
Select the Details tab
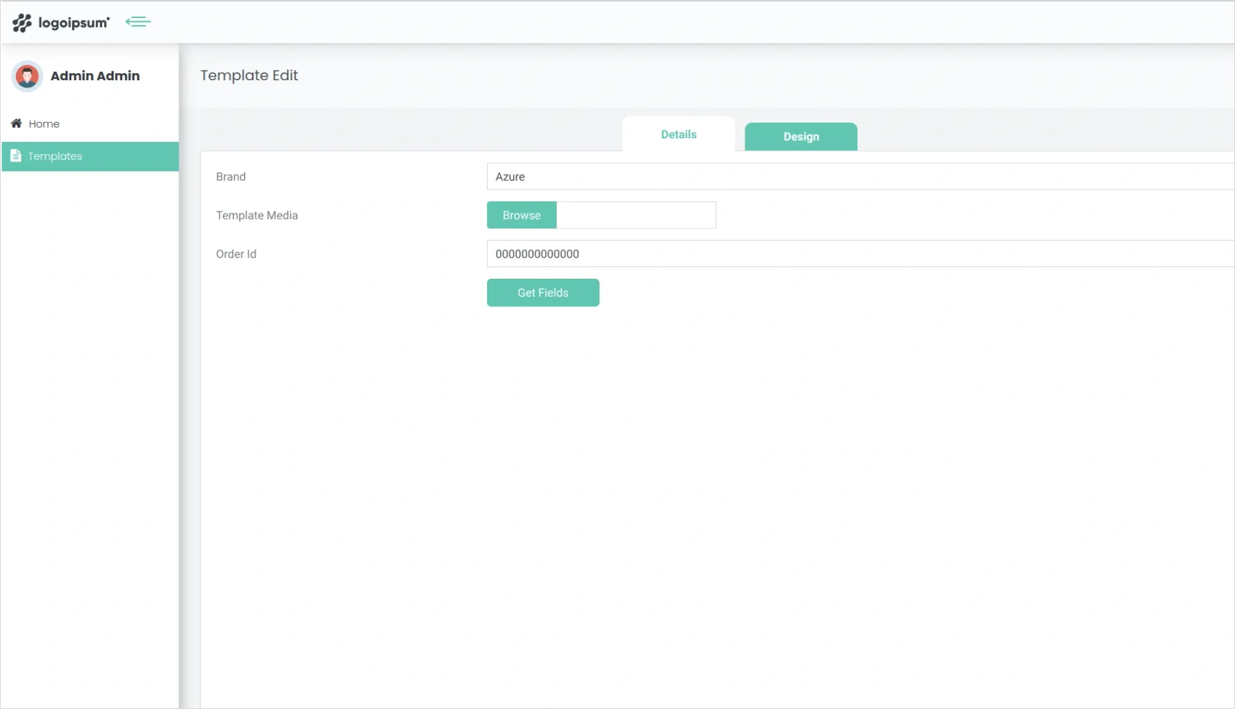point(678,134)
